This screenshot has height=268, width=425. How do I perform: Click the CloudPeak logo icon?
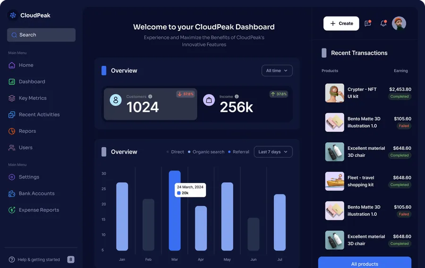click(x=13, y=16)
